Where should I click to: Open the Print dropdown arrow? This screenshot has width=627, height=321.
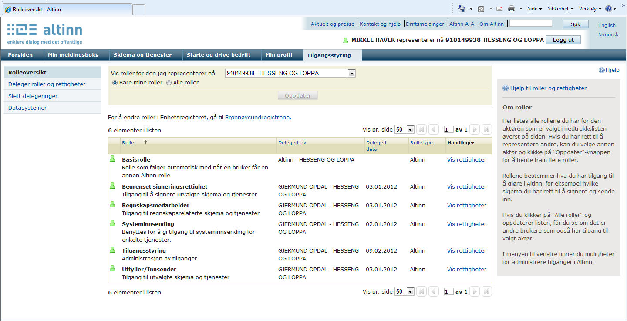[521, 9]
